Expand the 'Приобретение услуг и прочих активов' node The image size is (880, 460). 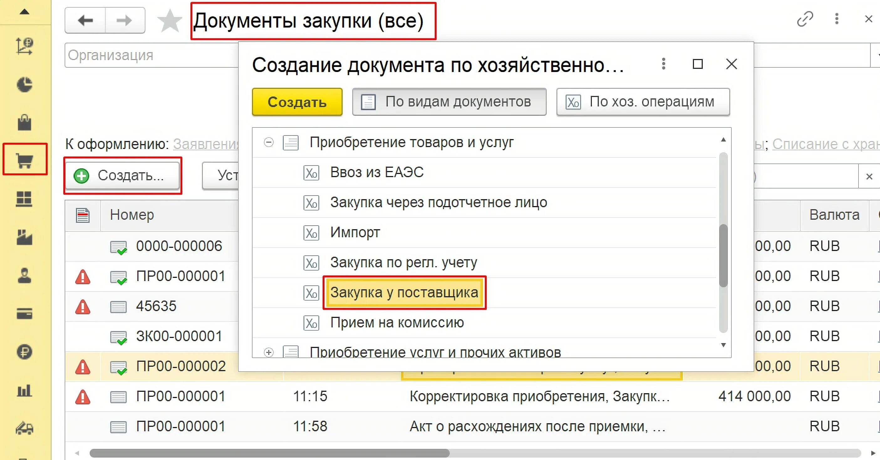pyautogui.click(x=269, y=353)
